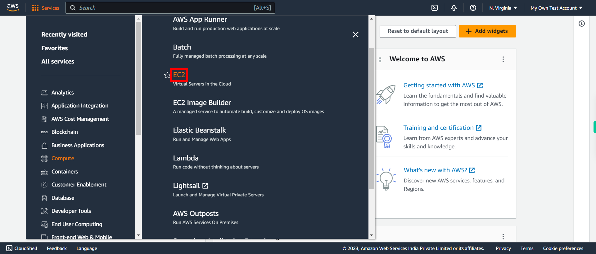Click the services list scrollbar up arrow
Screen dimensions: 596x254
click(x=372, y=19)
